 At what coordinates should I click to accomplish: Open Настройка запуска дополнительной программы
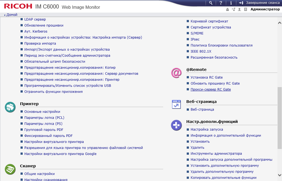[231, 160]
